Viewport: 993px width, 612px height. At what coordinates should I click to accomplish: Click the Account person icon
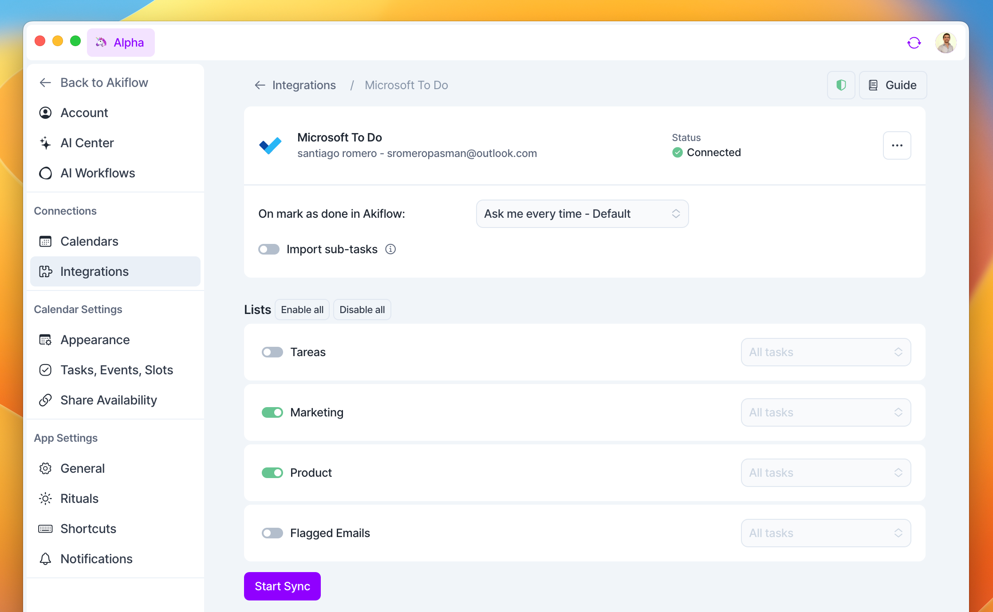coord(45,113)
